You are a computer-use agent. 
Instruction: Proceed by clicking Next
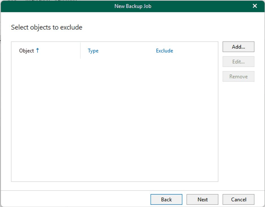click(202, 199)
